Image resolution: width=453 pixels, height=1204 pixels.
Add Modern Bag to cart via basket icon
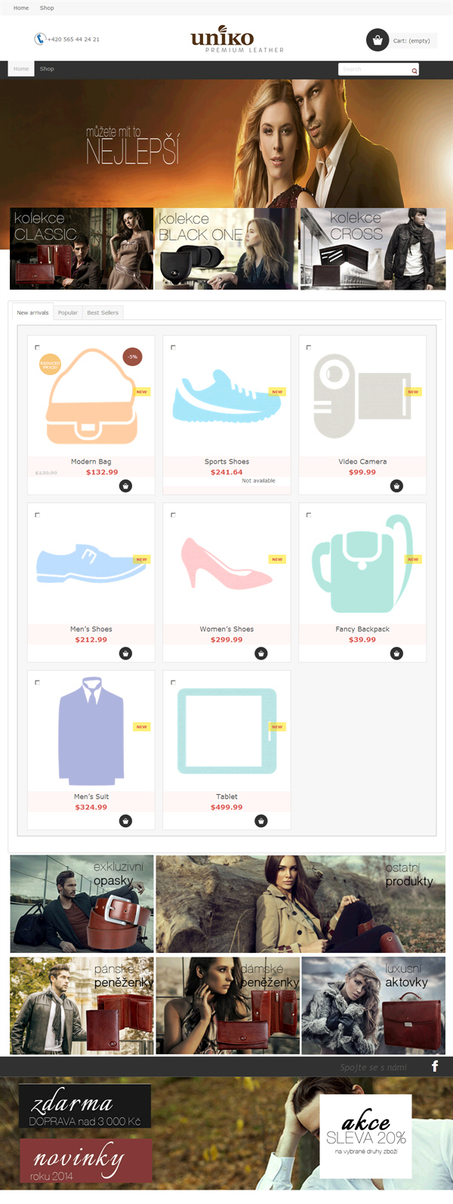click(125, 486)
